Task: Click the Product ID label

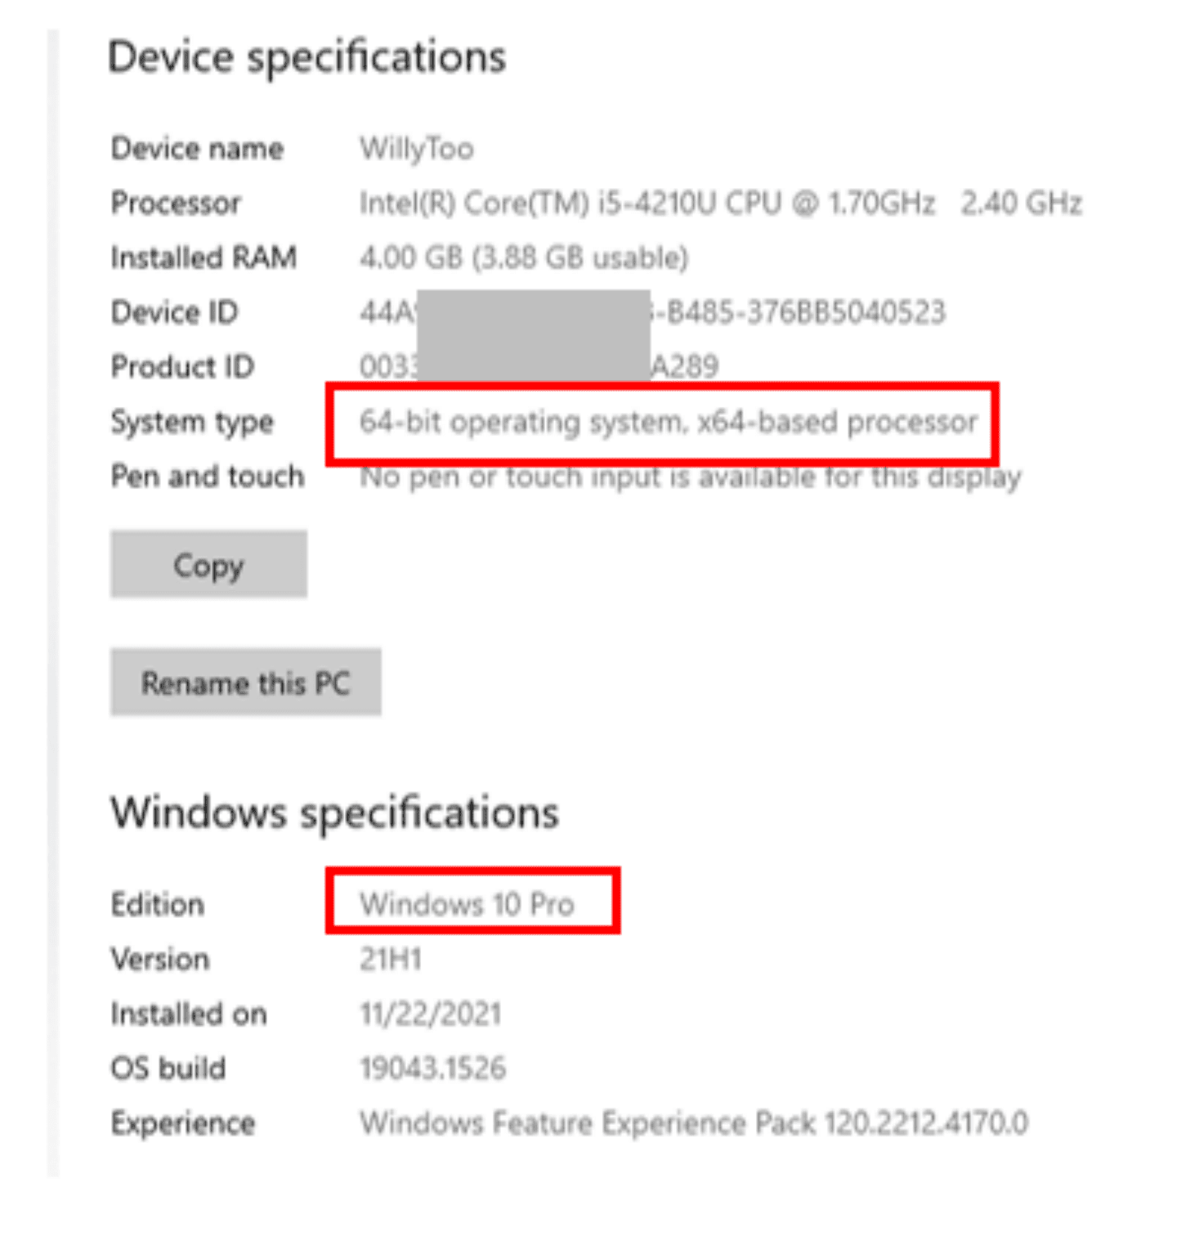Action: pyautogui.click(x=182, y=367)
